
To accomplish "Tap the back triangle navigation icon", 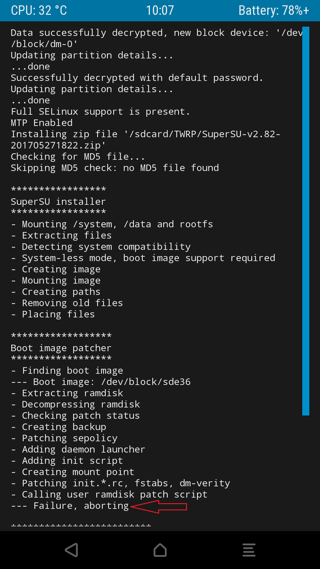I will pos(71,550).
